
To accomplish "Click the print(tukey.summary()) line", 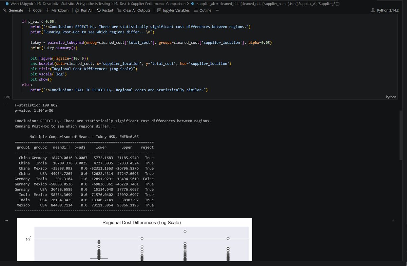I will tap(54, 48).
